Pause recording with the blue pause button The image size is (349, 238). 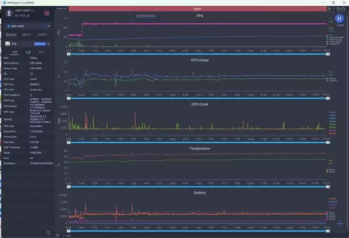point(339,18)
